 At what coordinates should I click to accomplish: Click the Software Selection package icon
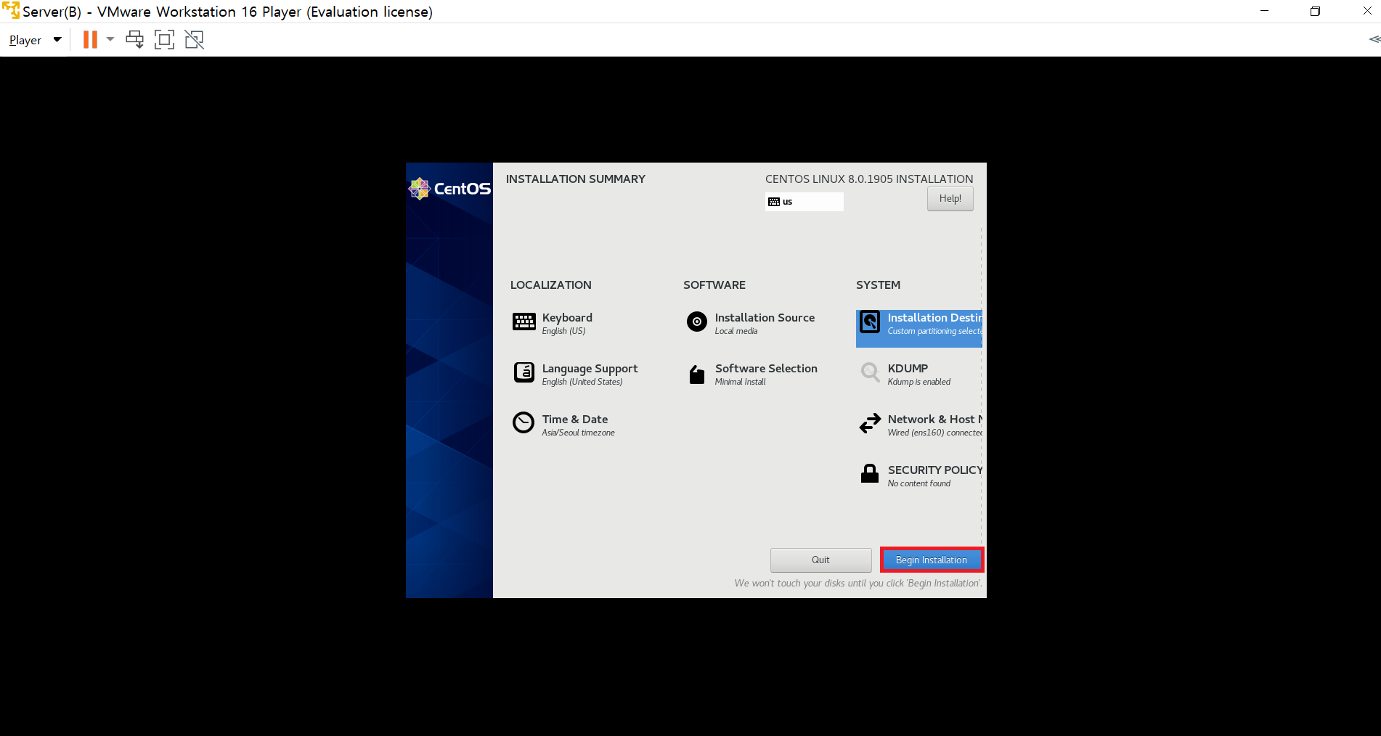click(x=696, y=374)
